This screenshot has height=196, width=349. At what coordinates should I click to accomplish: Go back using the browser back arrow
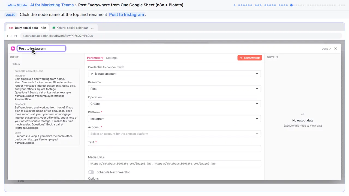[x=8, y=36]
